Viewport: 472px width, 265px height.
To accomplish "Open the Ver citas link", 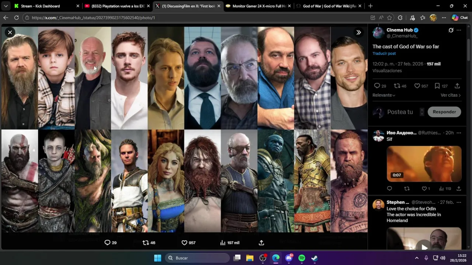I will (x=451, y=95).
